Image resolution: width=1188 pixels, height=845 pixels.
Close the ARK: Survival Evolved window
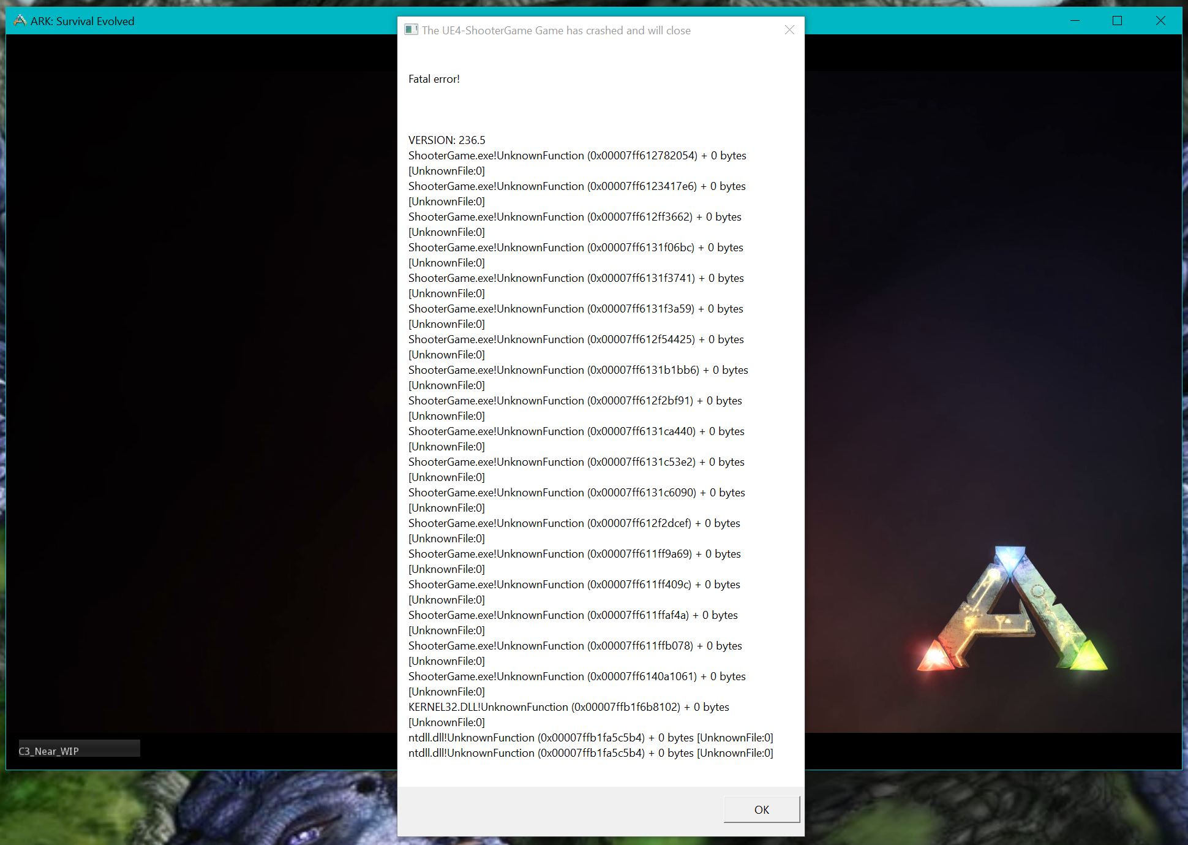click(1160, 21)
